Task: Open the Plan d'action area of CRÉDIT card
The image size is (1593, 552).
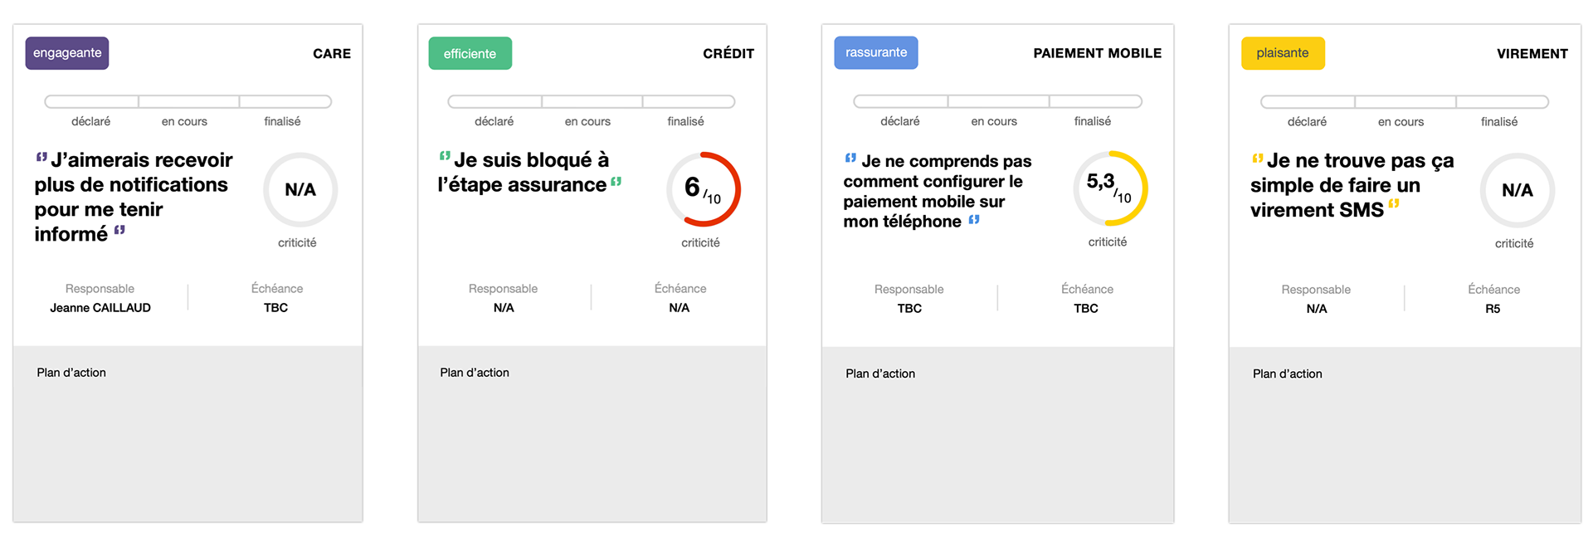Action: tap(592, 434)
